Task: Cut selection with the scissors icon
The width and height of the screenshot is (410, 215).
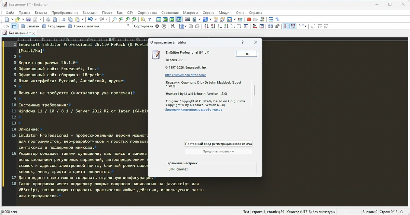Action: (64, 20)
